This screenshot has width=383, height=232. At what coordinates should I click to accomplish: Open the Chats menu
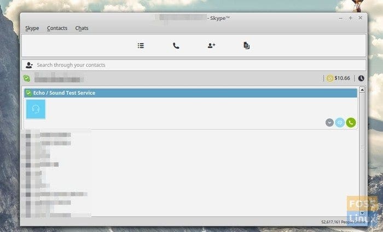82,28
